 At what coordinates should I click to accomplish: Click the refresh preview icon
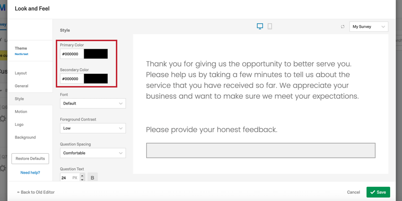(x=342, y=27)
